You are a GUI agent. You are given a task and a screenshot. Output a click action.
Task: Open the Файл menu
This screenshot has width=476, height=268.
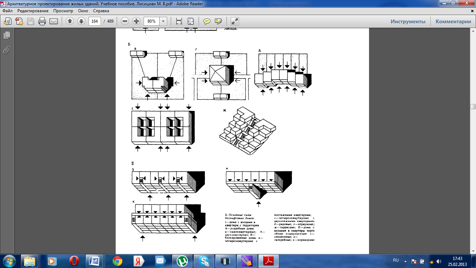7,11
